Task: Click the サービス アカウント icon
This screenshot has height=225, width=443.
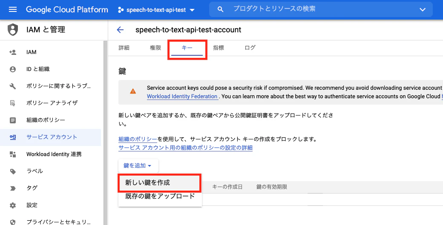Action: [x=13, y=137]
